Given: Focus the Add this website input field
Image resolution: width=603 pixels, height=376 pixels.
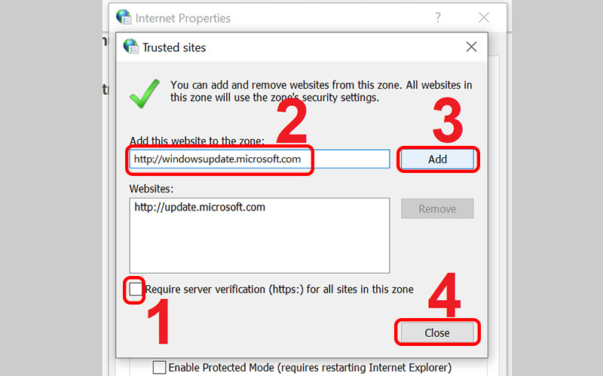Looking at the screenshot, I should [259, 159].
